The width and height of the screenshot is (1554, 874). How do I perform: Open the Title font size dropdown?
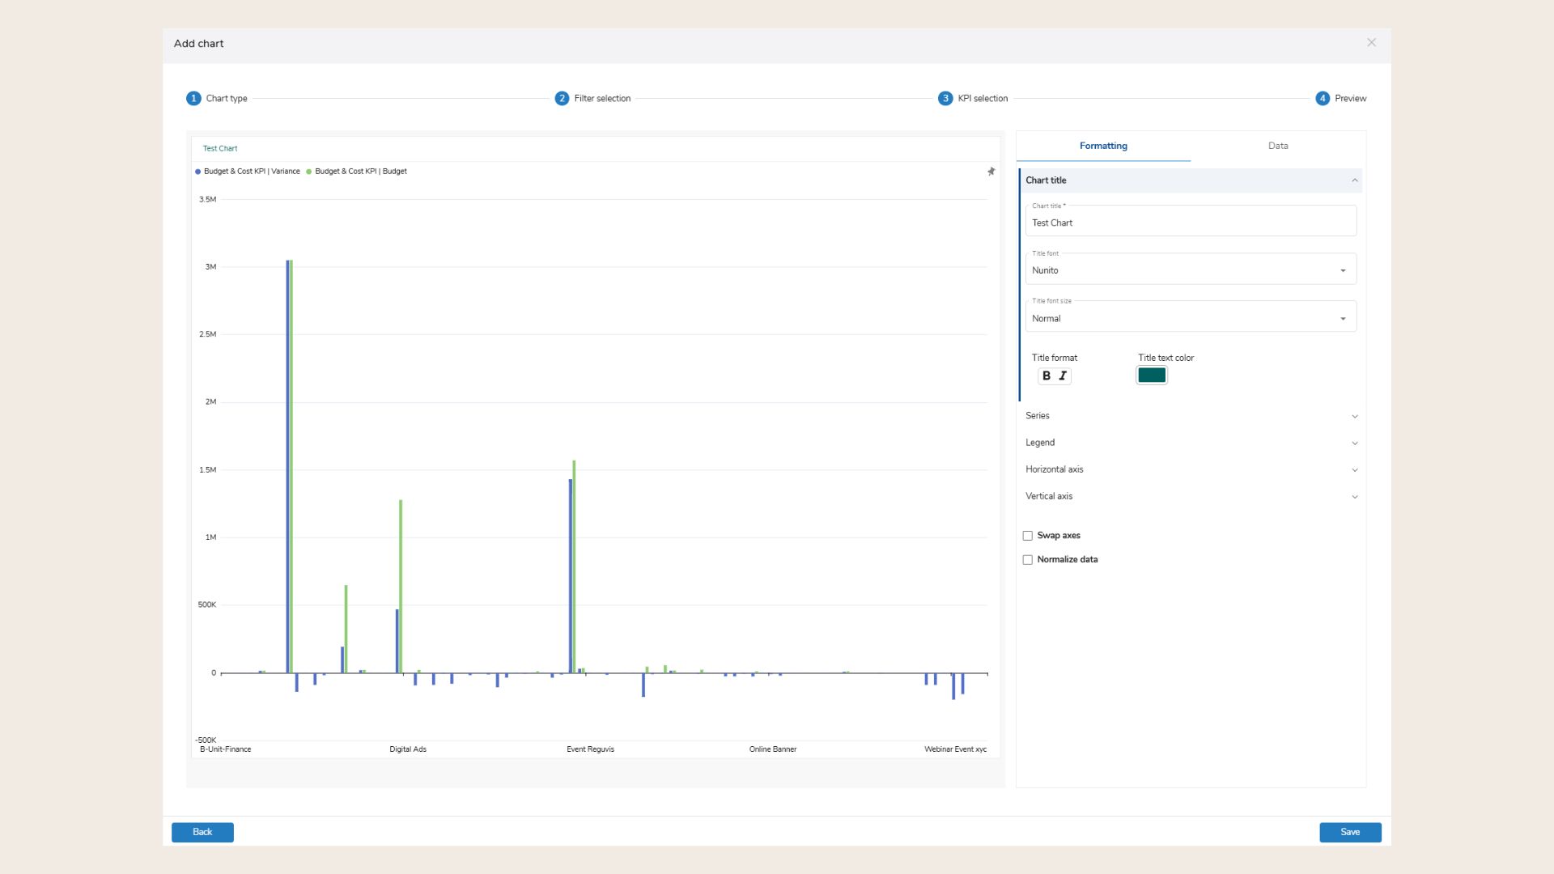[x=1190, y=318]
